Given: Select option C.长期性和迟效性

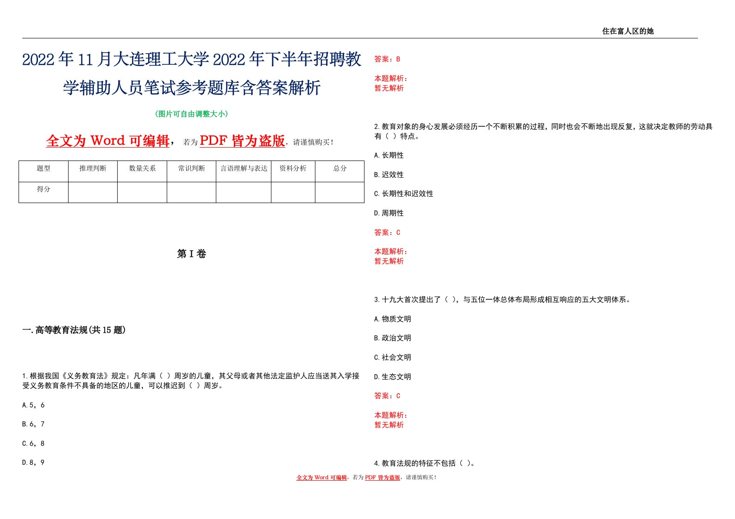Looking at the screenshot, I should [404, 194].
